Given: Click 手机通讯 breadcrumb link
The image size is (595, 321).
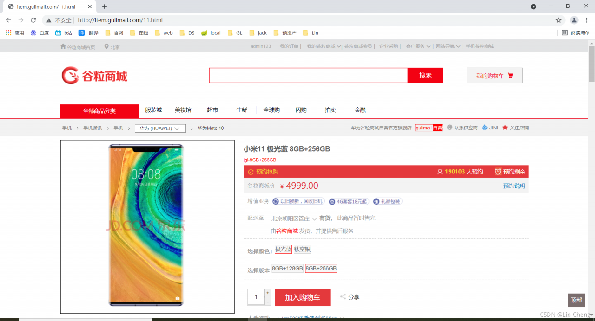Looking at the screenshot, I should pos(93,128).
